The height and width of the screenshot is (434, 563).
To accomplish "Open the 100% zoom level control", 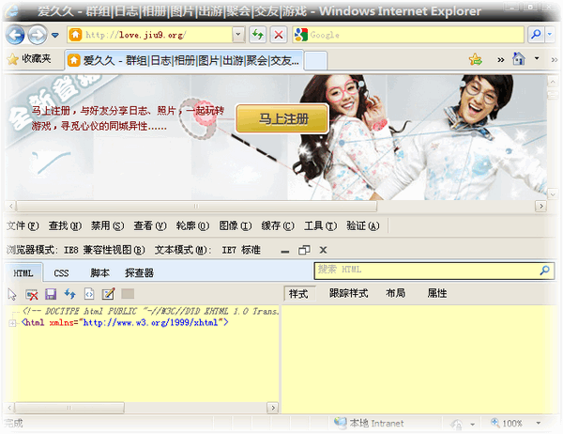I will 507,424.
